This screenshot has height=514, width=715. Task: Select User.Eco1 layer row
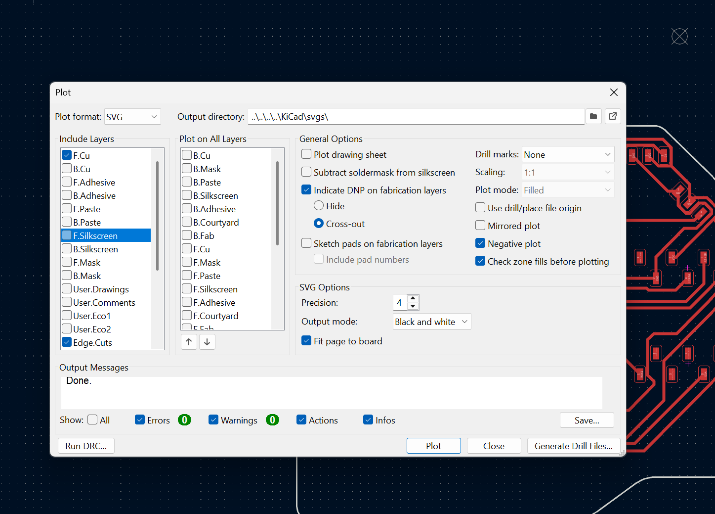coord(106,316)
